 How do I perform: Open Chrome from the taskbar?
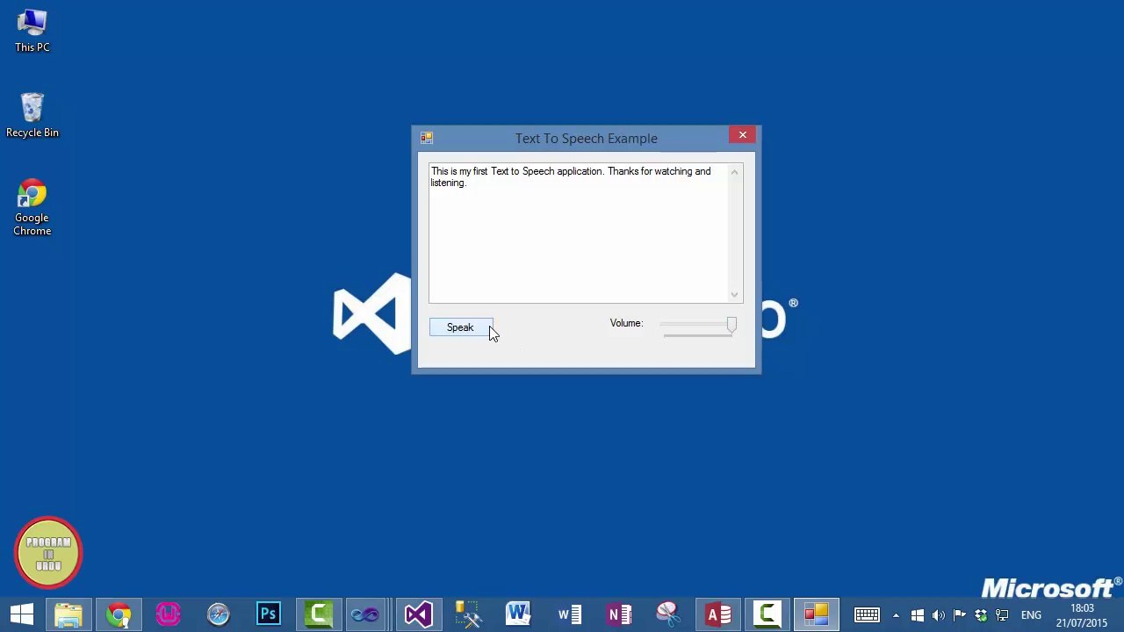pyautogui.click(x=119, y=614)
